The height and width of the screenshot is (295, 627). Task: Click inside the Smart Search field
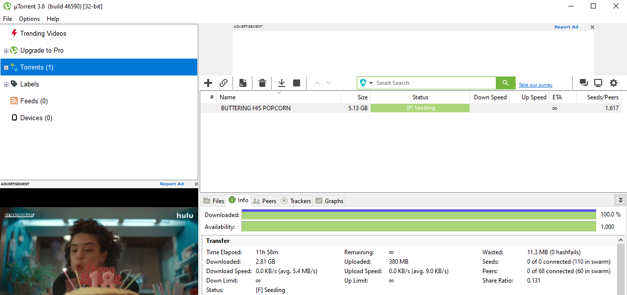432,83
